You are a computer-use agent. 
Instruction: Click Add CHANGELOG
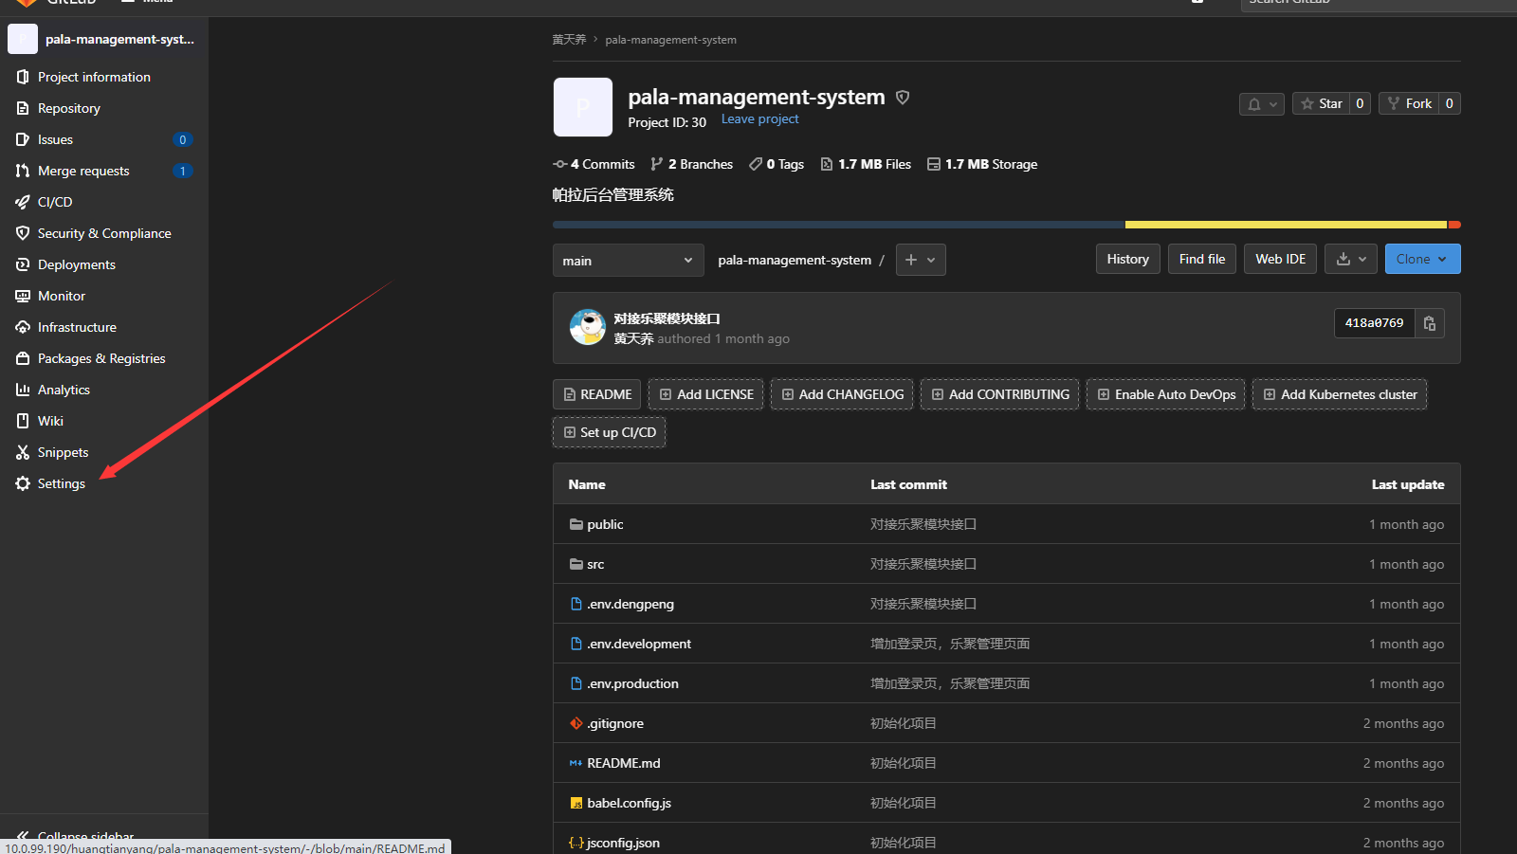(842, 394)
